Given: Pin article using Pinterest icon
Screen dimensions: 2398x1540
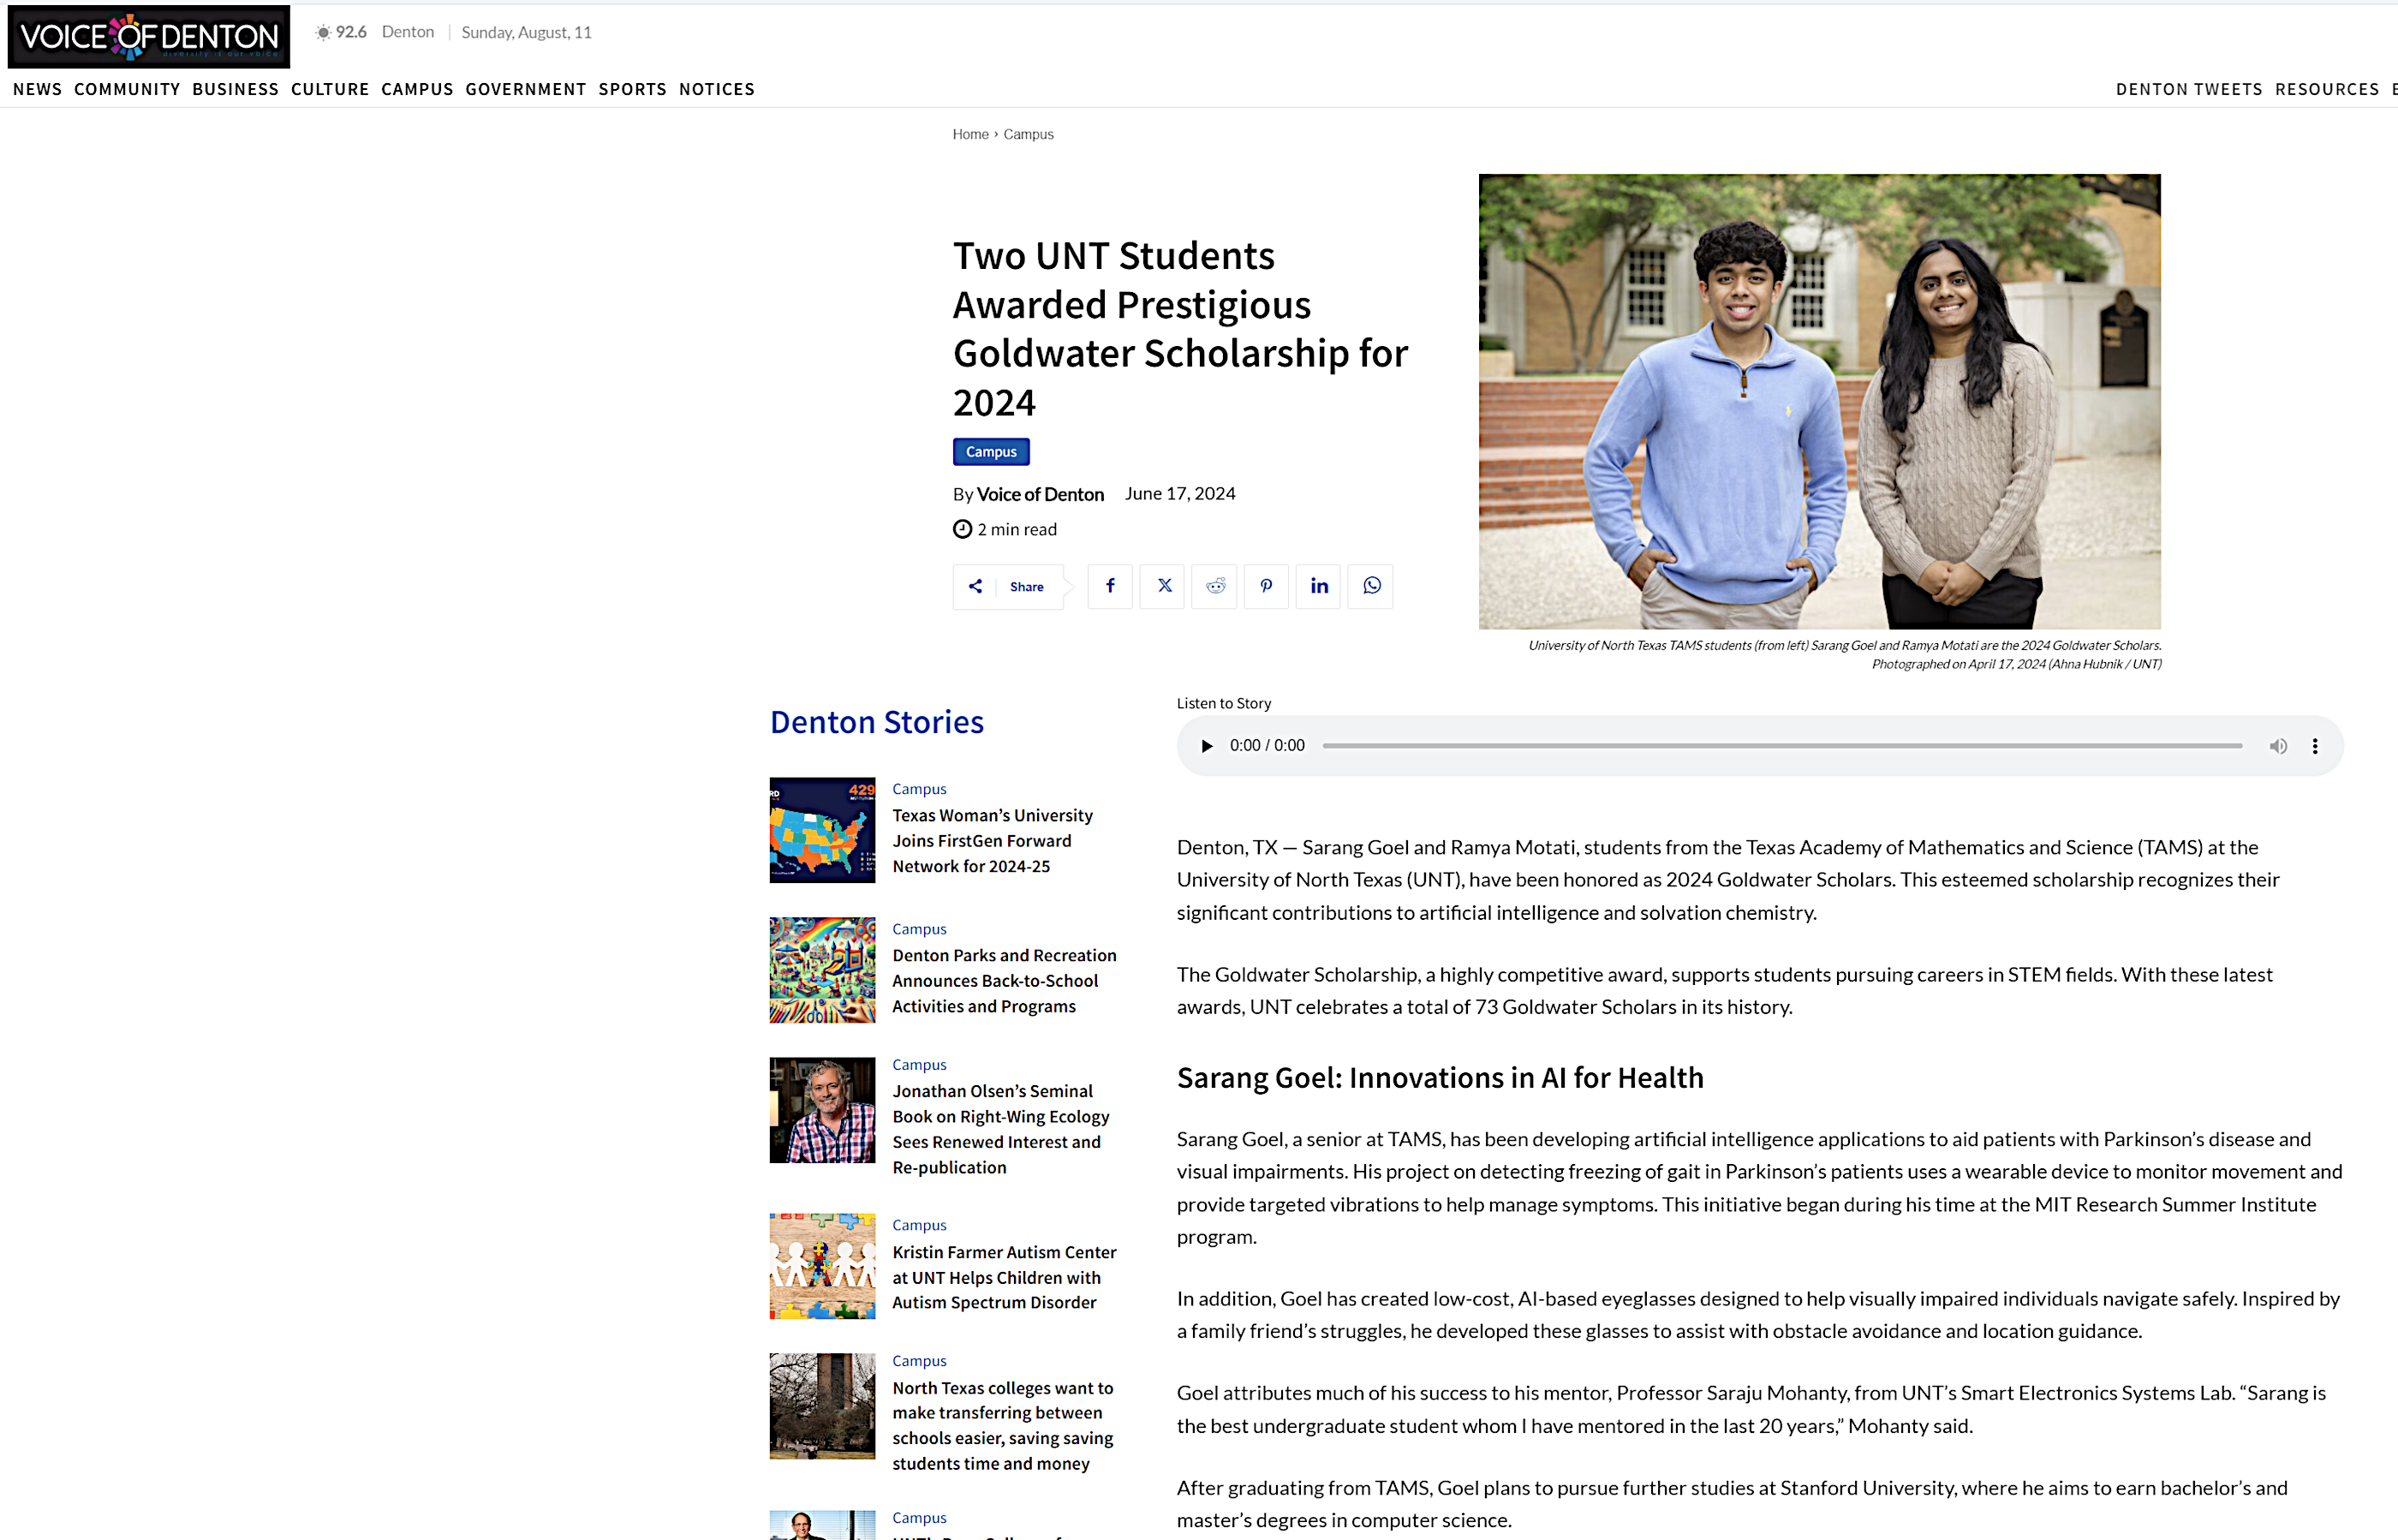Looking at the screenshot, I should pyautogui.click(x=1266, y=586).
